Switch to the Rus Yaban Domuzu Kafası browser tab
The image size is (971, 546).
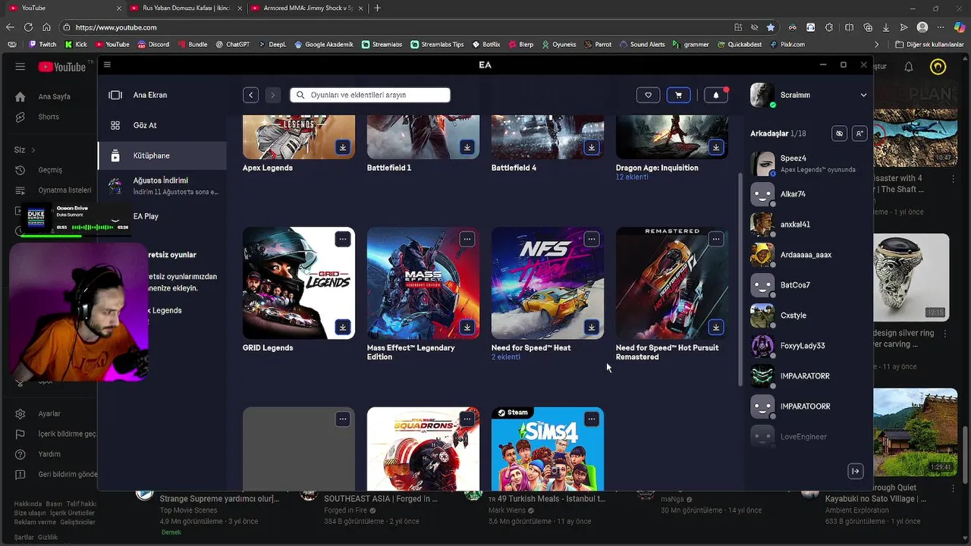pyautogui.click(x=185, y=8)
